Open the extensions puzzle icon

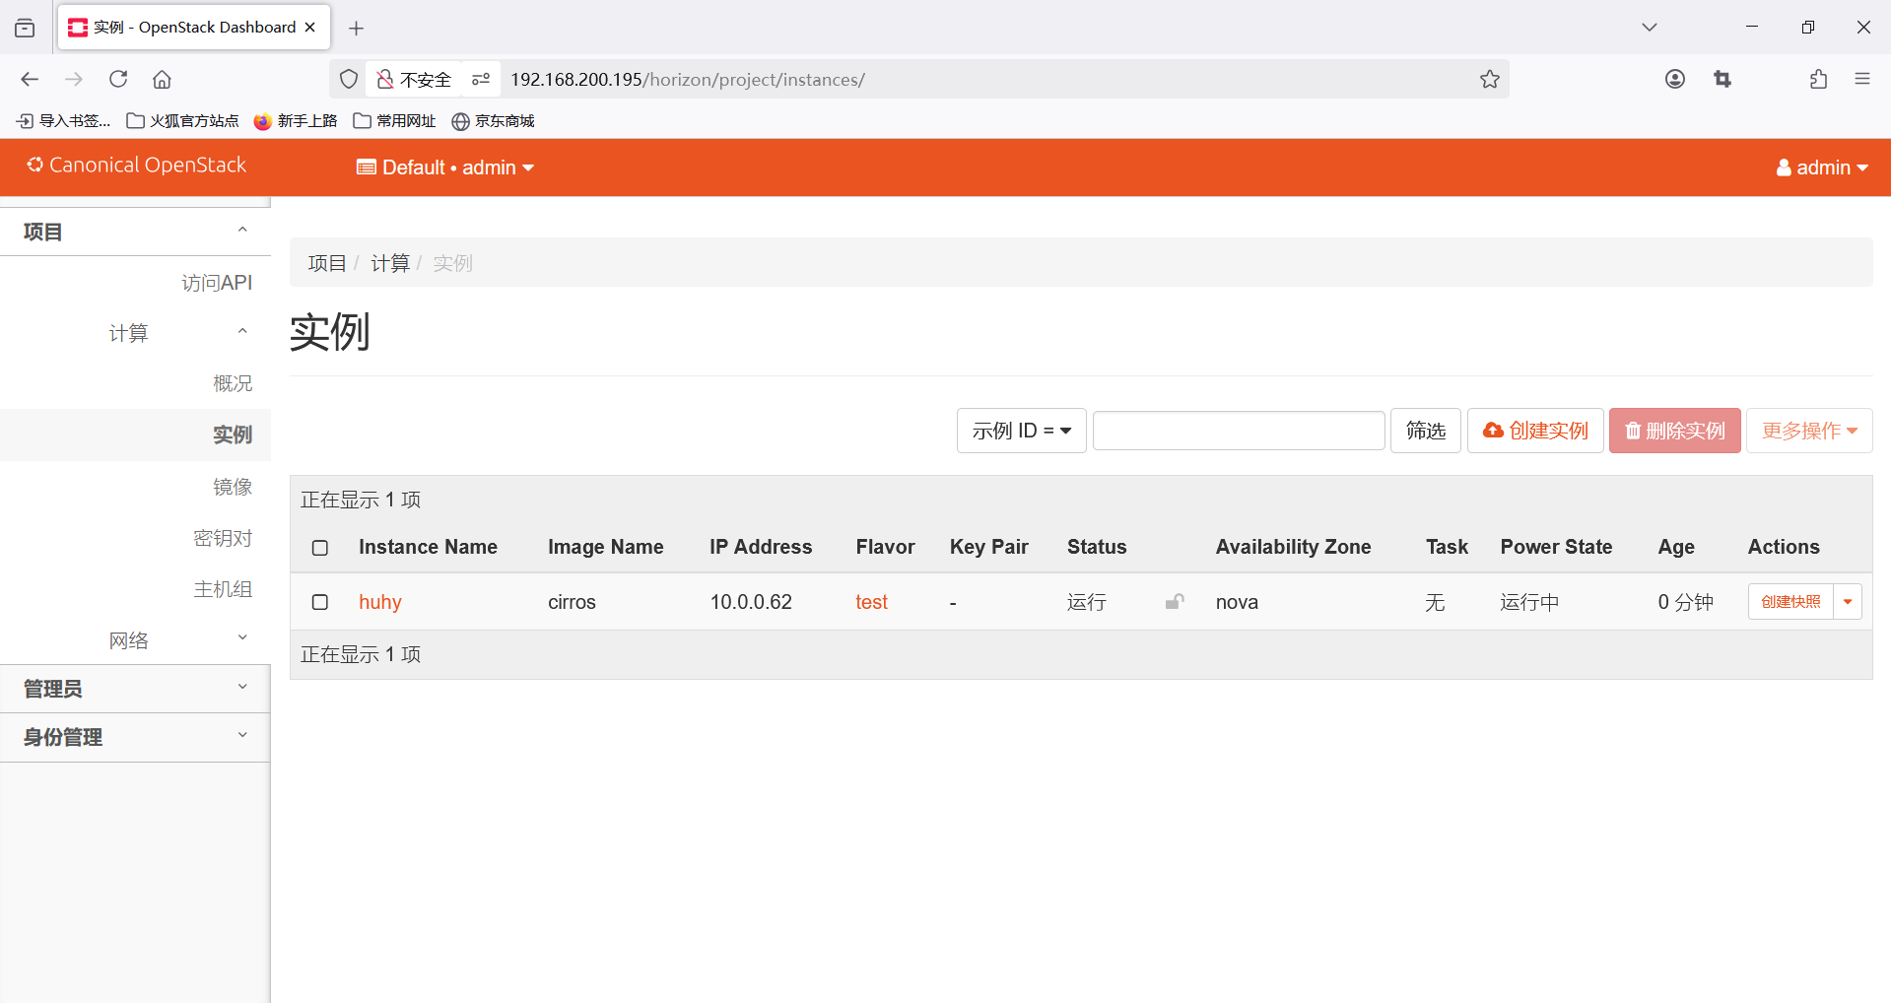pyautogui.click(x=1818, y=79)
